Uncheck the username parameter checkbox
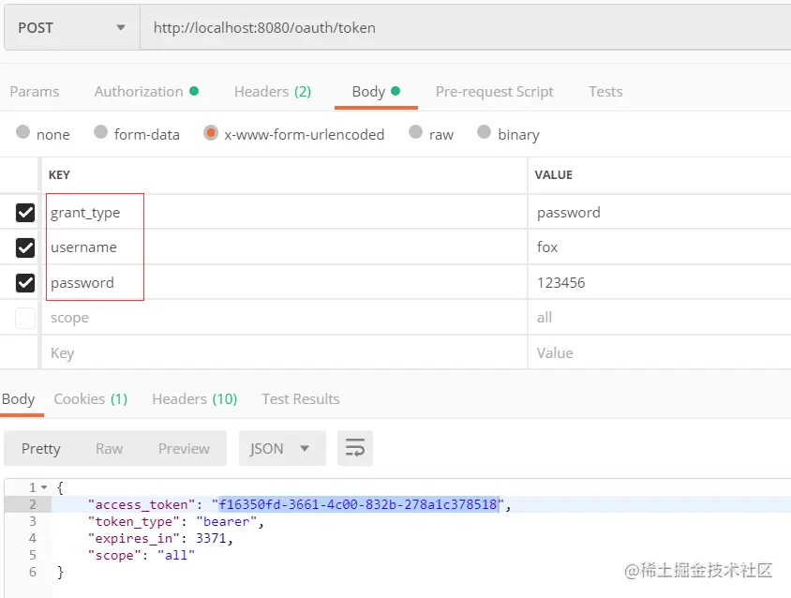Image resolution: width=791 pixels, height=598 pixels. 25,247
